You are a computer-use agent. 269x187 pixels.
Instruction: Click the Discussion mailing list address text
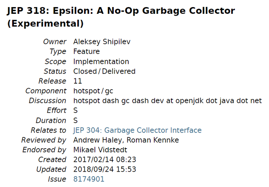[x=167, y=101]
